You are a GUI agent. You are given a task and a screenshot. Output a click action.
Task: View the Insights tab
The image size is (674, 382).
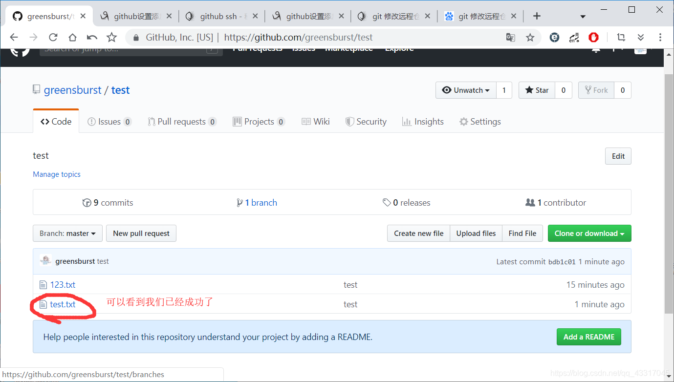[423, 122]
